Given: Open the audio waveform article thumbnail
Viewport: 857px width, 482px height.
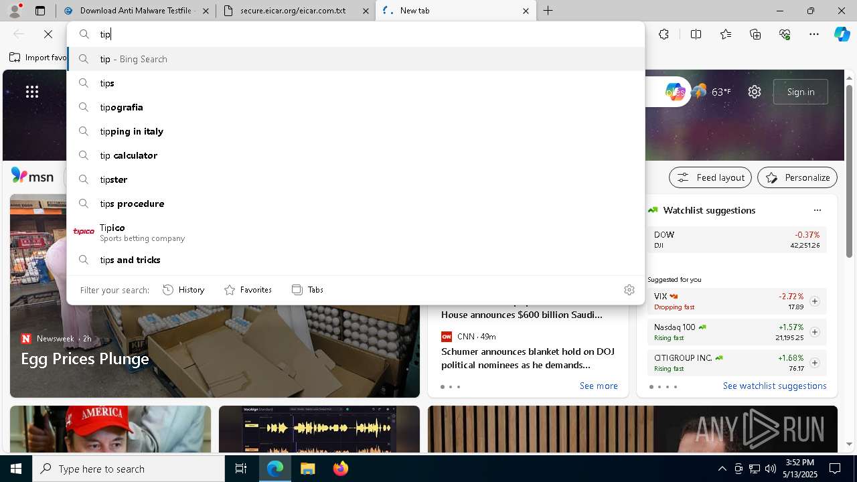Looking at the screenshot, I should [319, 429].
